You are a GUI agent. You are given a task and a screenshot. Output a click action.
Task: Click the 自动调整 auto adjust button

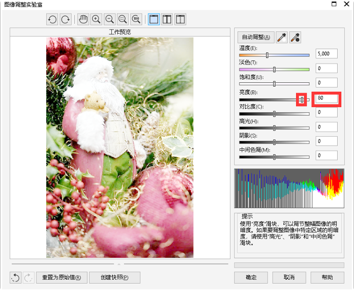pos(255,37)
